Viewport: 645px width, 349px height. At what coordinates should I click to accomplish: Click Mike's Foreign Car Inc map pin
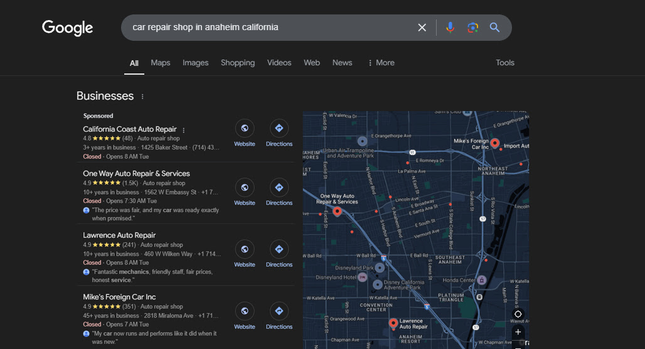(x=495, y=143)
